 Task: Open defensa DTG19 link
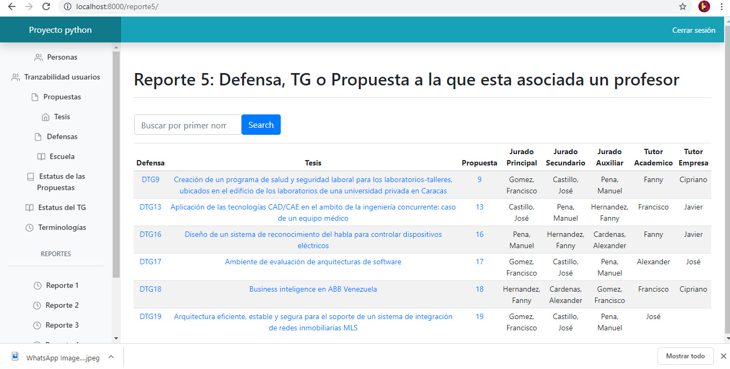click(x=150, y=317)
